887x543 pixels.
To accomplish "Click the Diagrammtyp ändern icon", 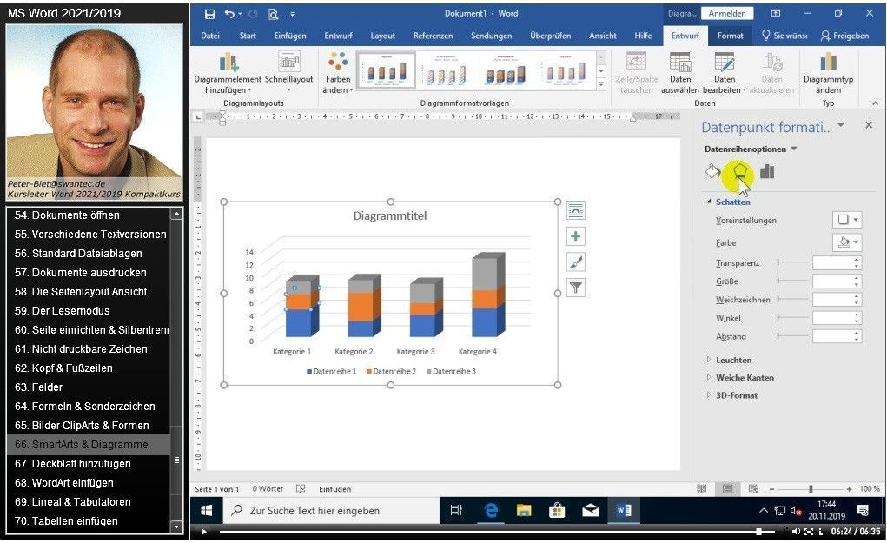I will coord(828,63).
